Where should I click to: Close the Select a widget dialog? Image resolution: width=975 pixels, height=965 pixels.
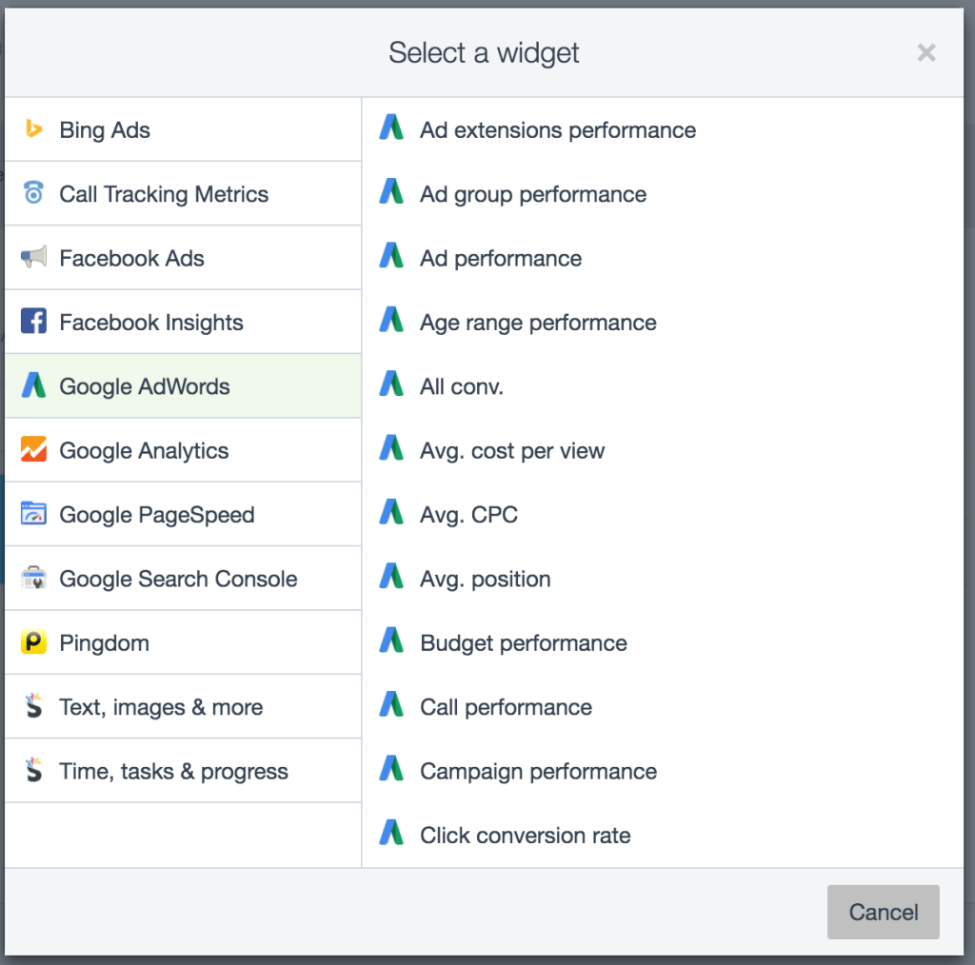pyautogui.click(x=926, y=53)
